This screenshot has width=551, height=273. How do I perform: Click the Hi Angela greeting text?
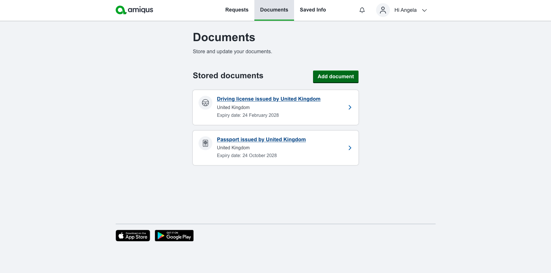[x=405, y=10]
